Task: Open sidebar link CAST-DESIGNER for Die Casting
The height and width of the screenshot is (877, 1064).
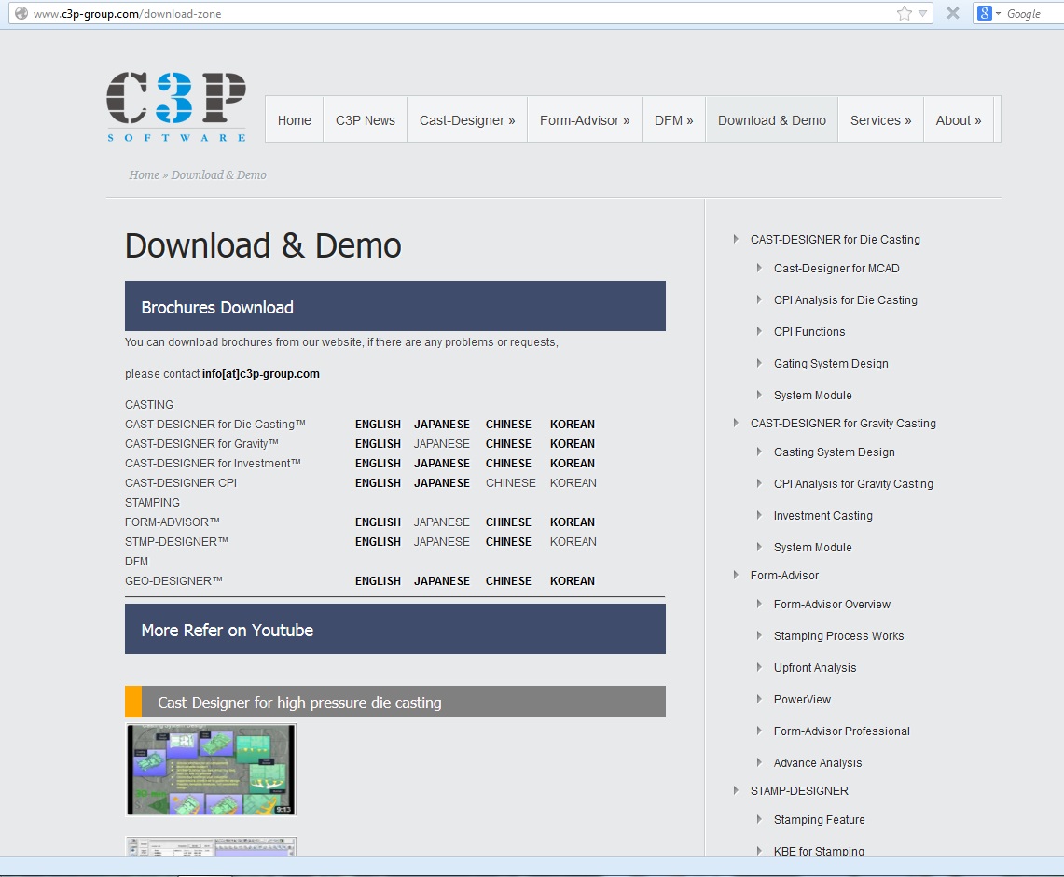Action: point(836,240)
